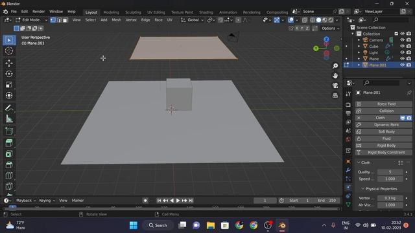Click the Dynamic Paint button
Screen dimensions: 415x233
(383, 125)
